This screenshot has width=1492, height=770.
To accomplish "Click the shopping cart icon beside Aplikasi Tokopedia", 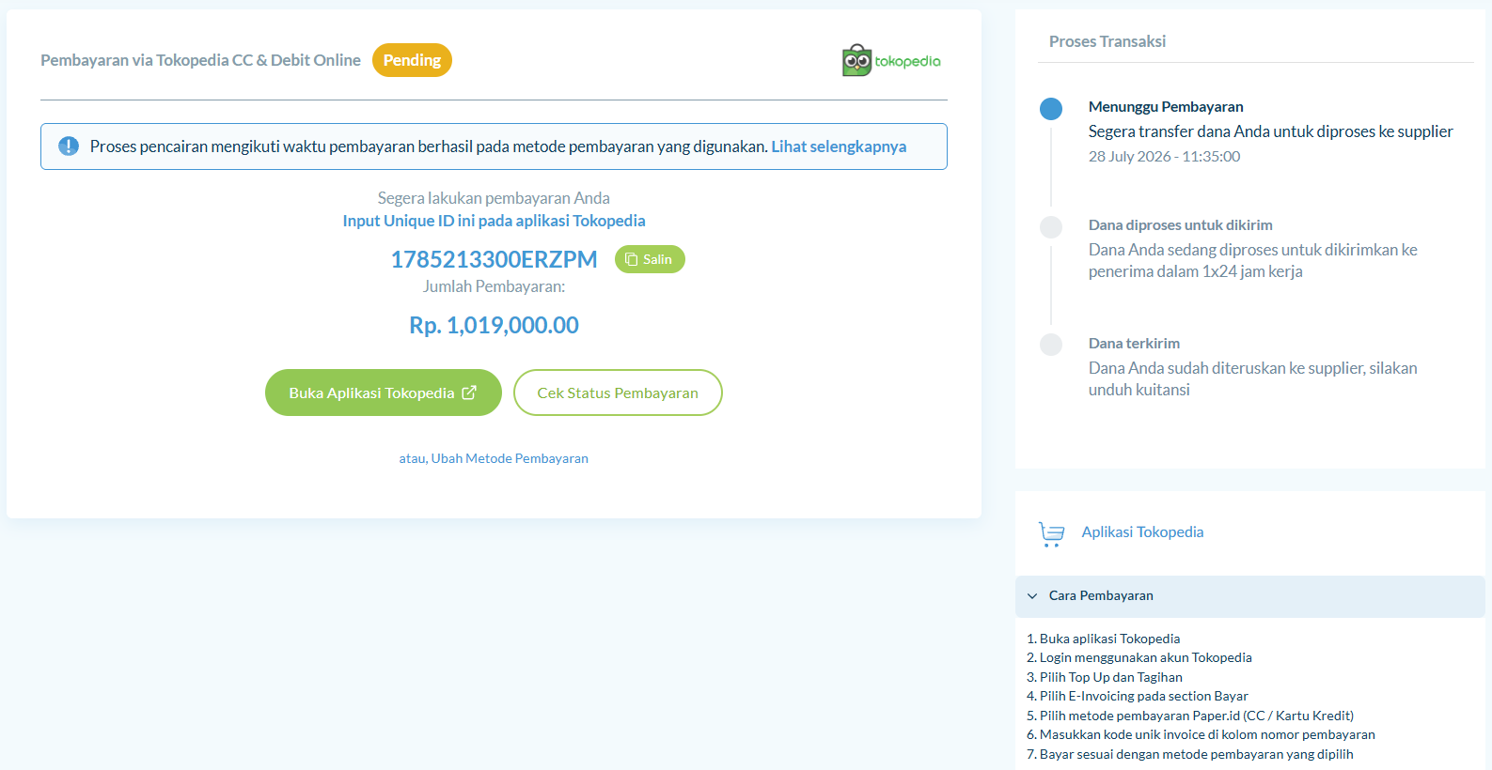I will [1052, 533].
